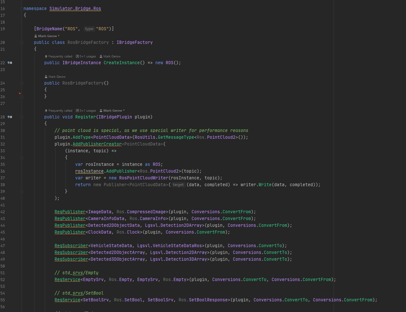Collapse the lambda block starting at line 34
Image resolution: width=406 pixels, height=312 pixels.
22,158
